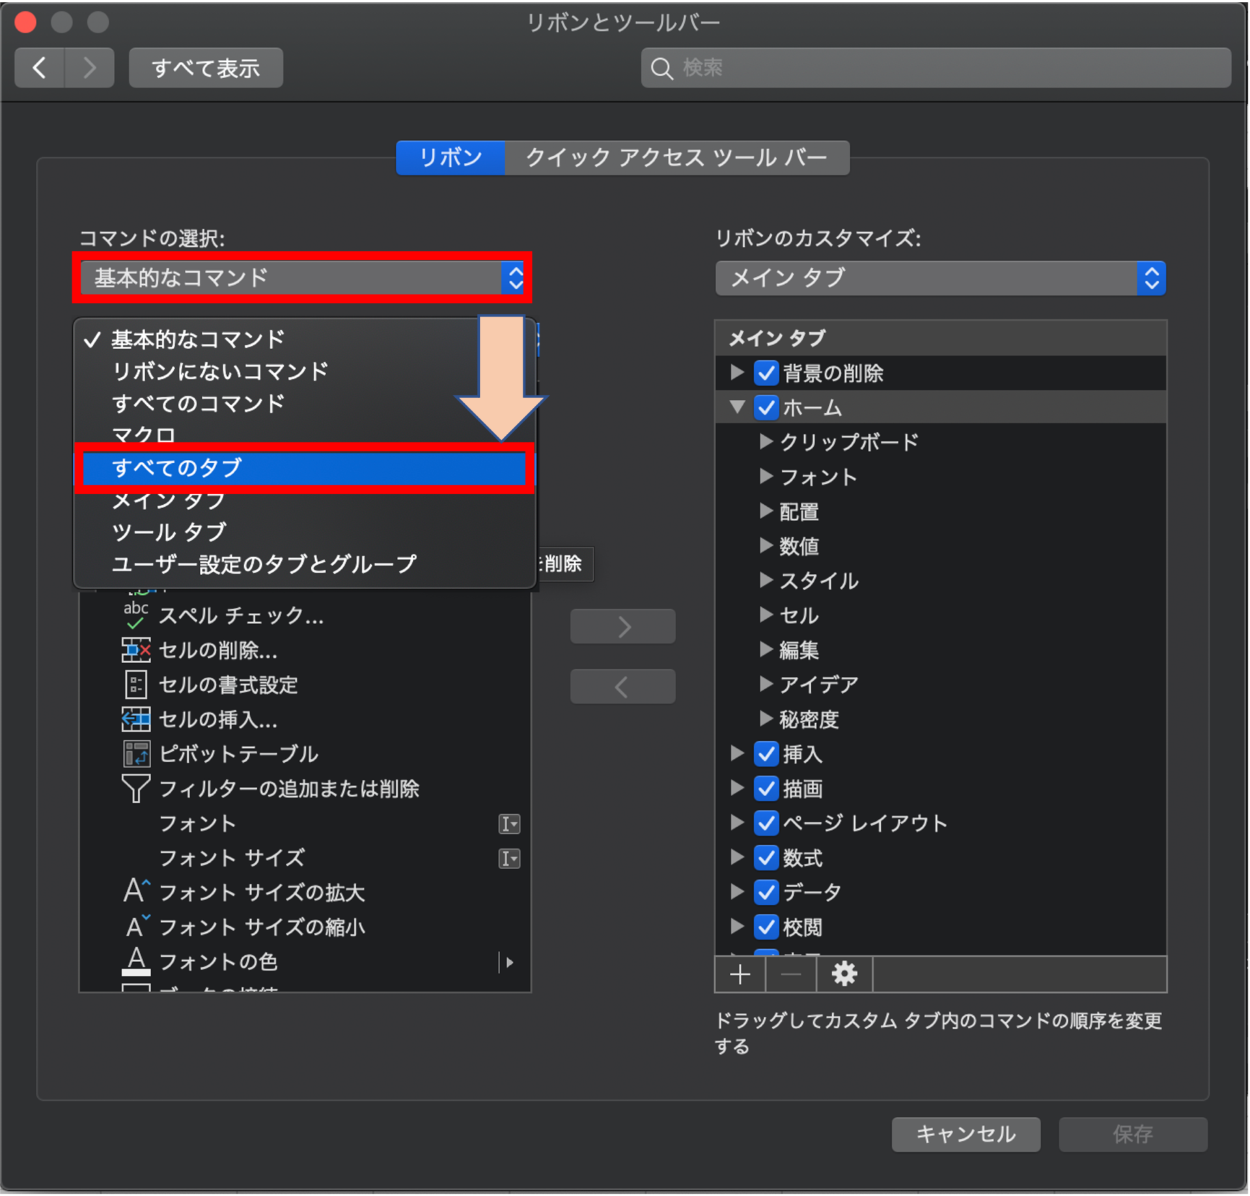Choose 基本的なコマンド in the menu

pos(305,339)
